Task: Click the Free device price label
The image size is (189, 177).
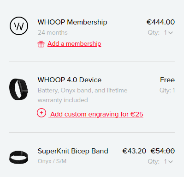Action: click(x=167, y=80)
